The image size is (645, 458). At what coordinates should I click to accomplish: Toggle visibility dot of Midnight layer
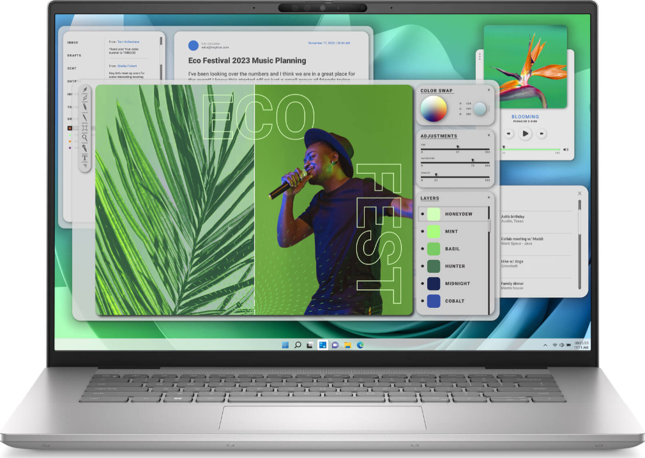pyautogui.click(x=423, y=284)
